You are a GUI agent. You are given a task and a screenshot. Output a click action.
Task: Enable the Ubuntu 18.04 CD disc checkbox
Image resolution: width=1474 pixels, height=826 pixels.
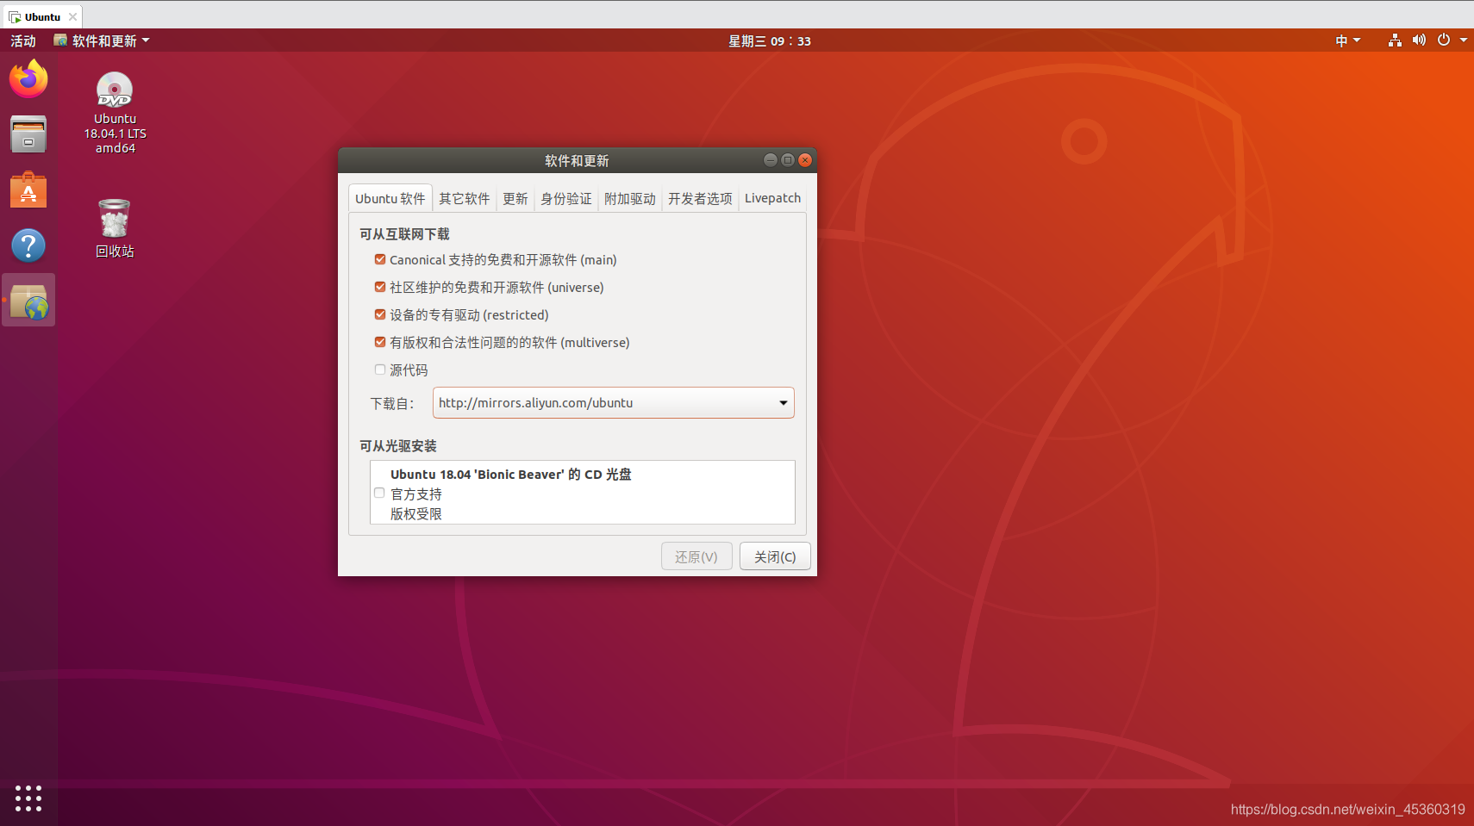(x=379, y=493)
